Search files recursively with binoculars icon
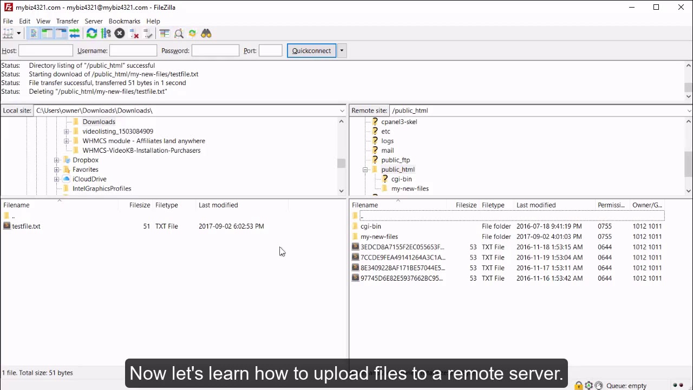Viewport: 693px width, 390px height. coord(206,34)
